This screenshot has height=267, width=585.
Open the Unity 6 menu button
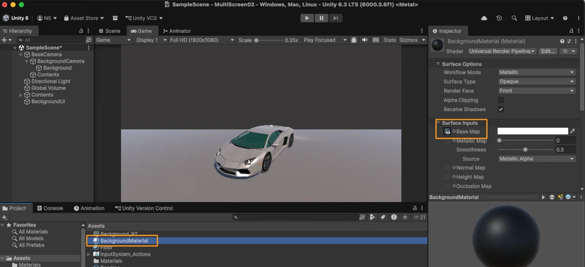(16, 18)
